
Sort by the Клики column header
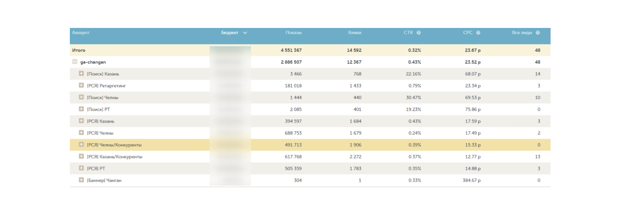click(x=354, y=33)
